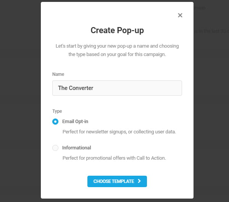Image resolution: width=229 pixels, height=202 pixels.
Task: Click the Name field label
Action: 58,74
